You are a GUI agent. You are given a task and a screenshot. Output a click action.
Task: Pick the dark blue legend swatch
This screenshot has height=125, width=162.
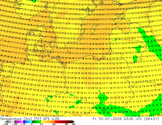coord(24,122)
